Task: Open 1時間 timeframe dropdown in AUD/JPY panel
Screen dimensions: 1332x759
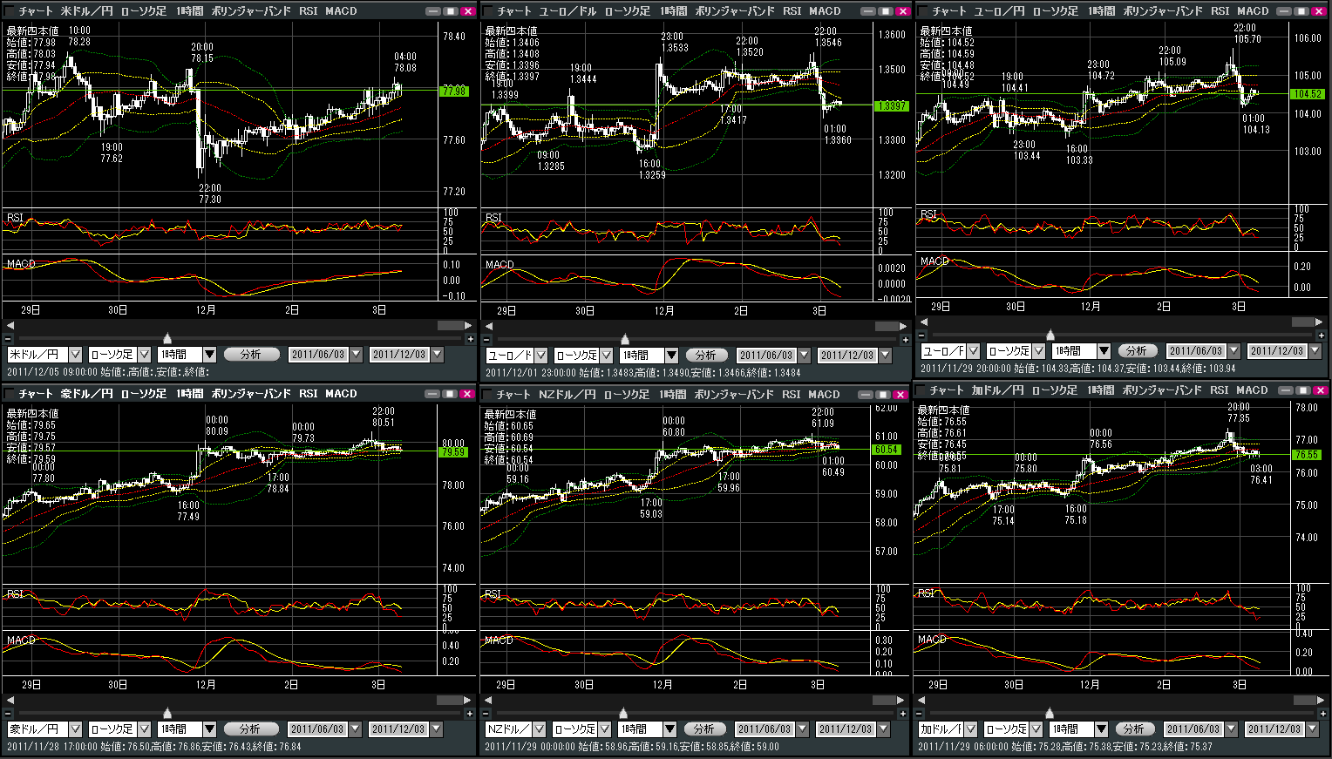Action: pyautogui.click(x=209, y=729)
